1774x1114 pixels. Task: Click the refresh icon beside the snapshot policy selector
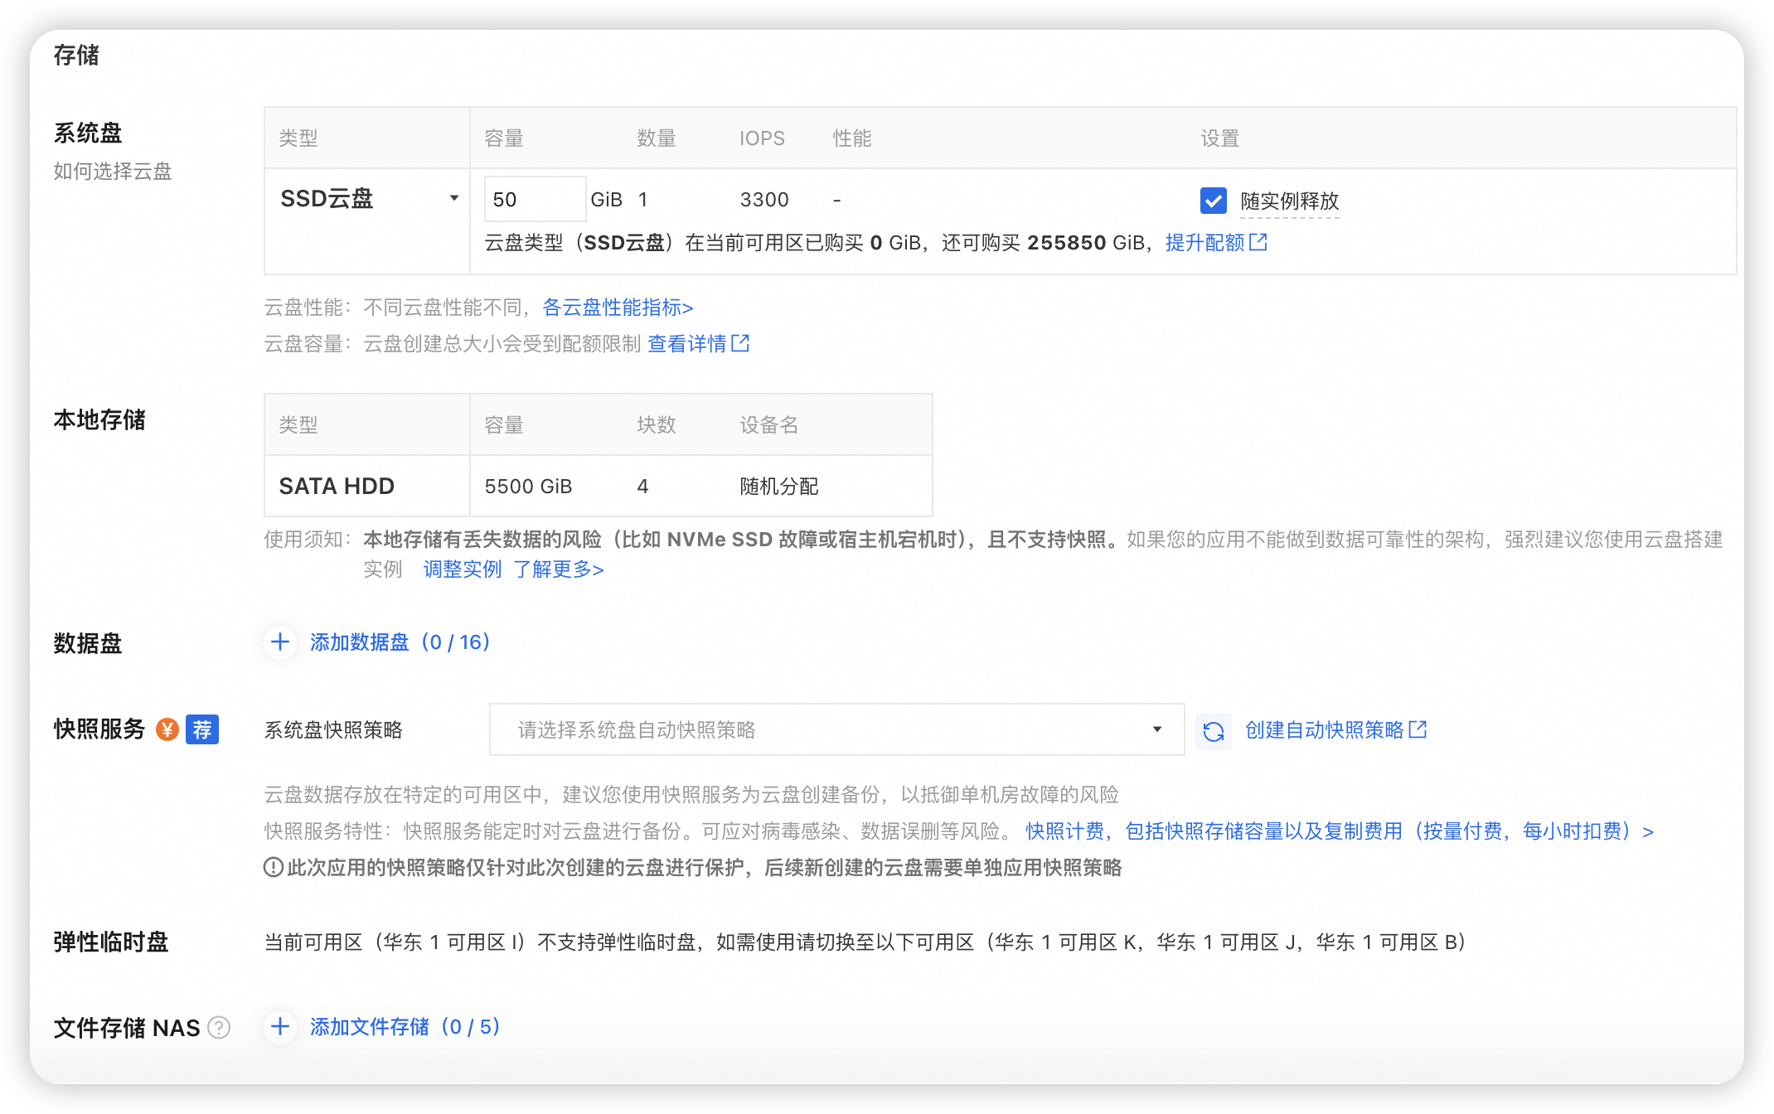click(1213, 730)
